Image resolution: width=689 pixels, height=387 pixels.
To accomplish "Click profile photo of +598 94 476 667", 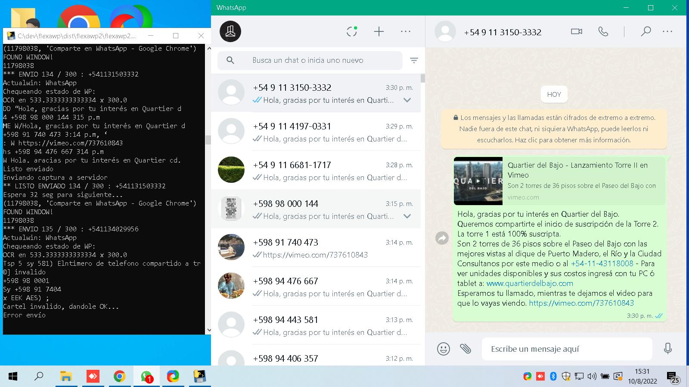I will [231, 286].
